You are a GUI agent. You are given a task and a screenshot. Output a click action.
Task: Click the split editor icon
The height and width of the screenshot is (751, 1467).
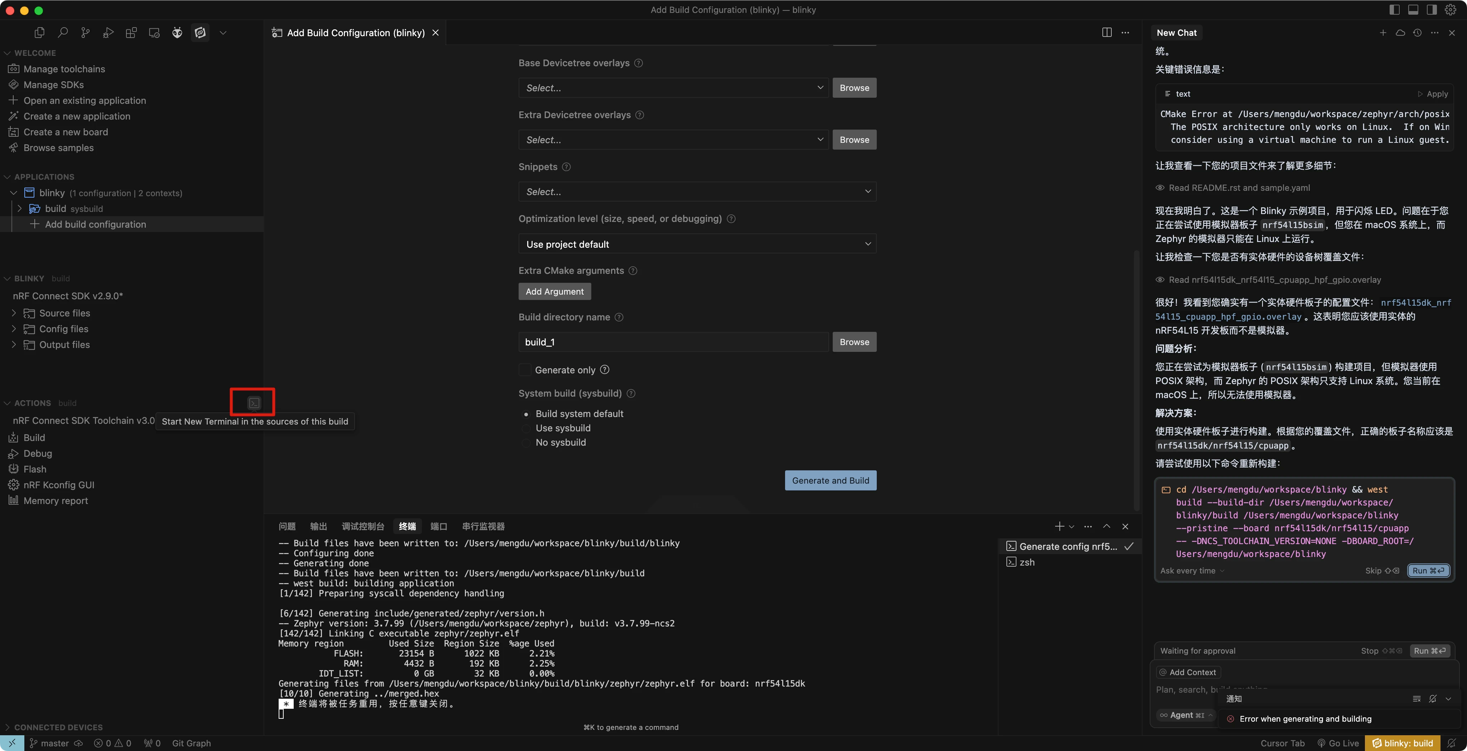(x=1106, y=33)
